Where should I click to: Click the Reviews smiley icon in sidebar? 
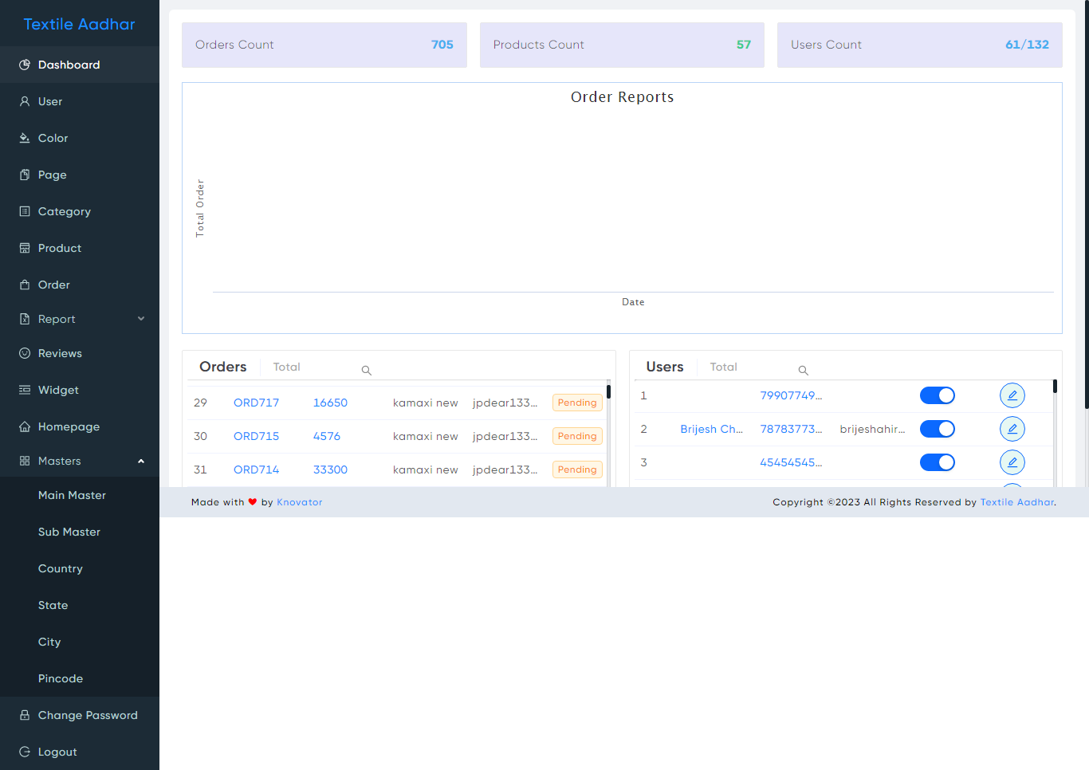pyautogui.click(x=25, y=353)
